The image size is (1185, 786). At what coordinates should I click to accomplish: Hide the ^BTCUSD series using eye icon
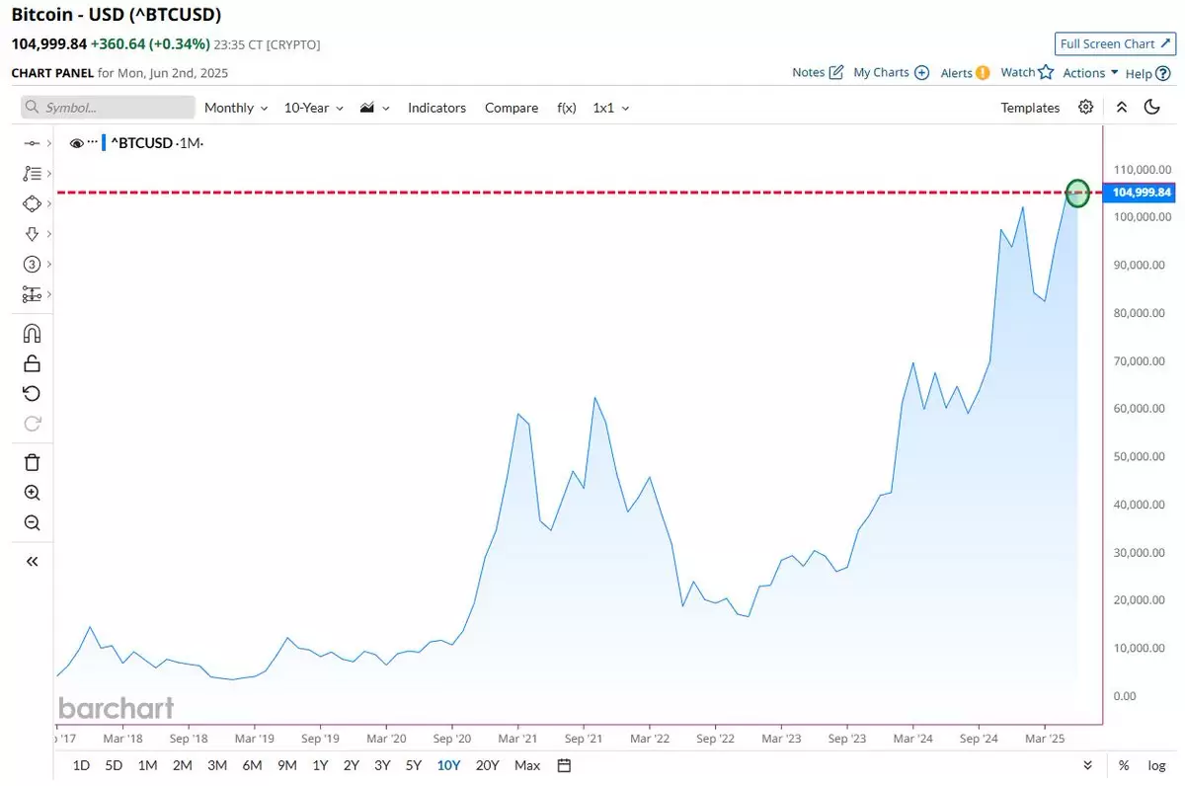pyautogui.click(x=76, y=143)
